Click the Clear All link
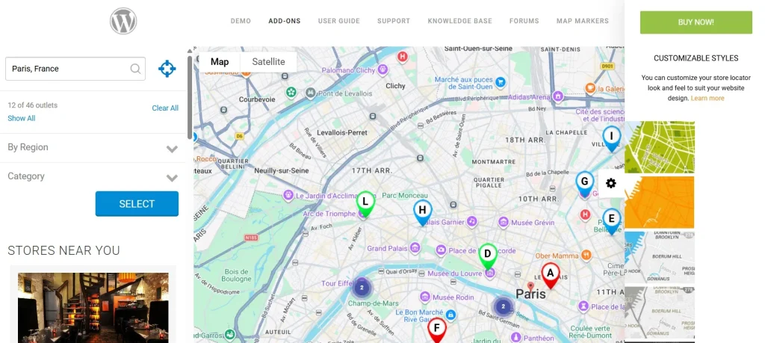This screenshot has height=343, width=765. 165,108
